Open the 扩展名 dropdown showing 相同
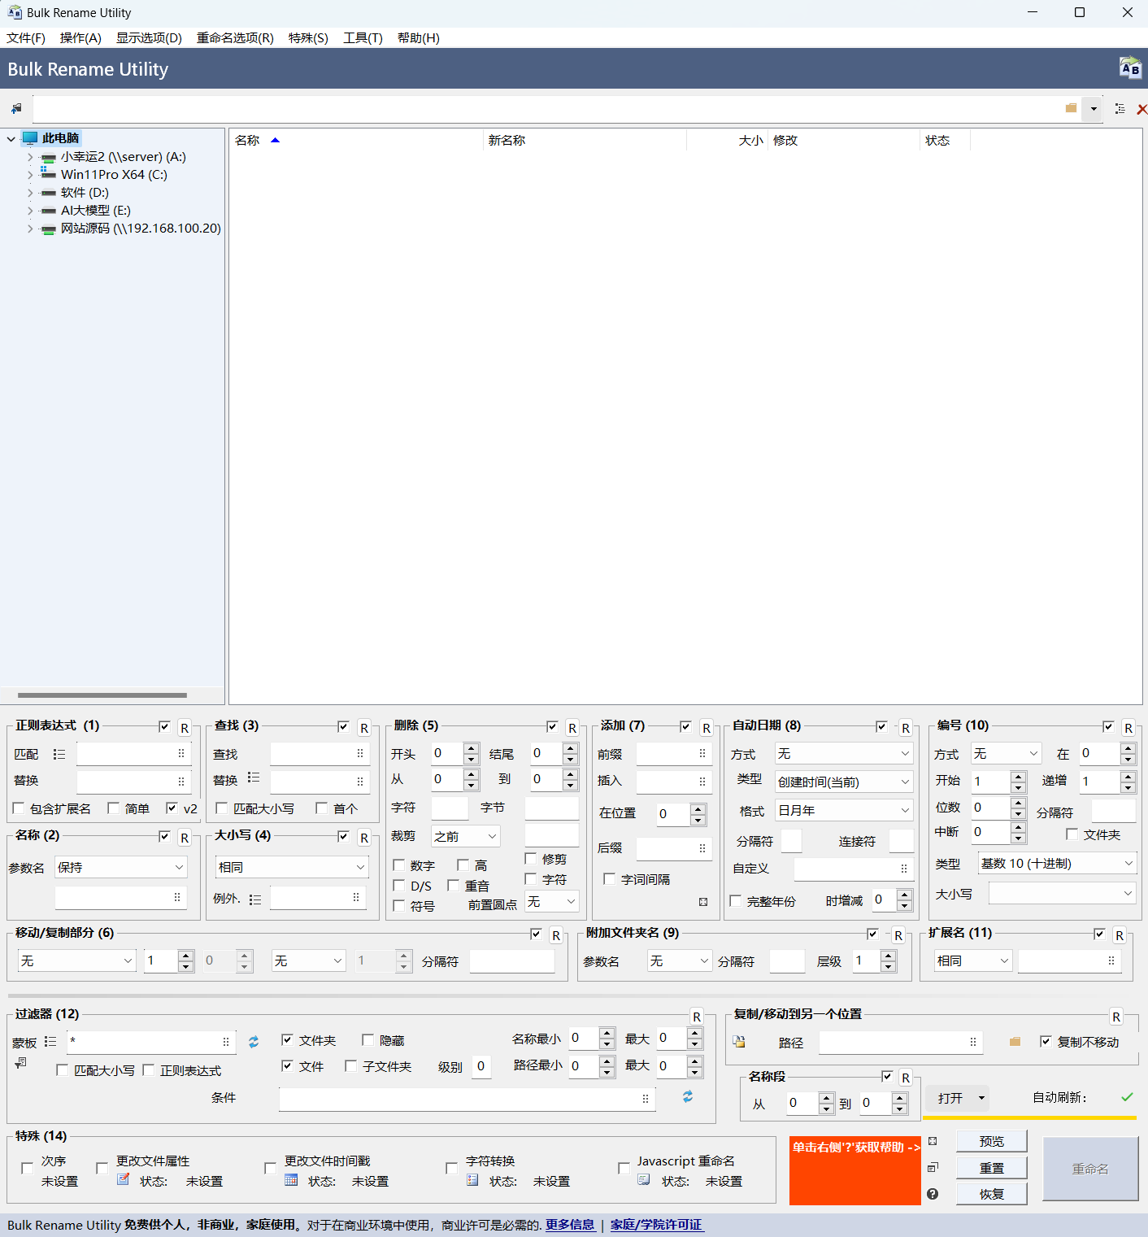1148x1237 pixels. coord(973,960)
